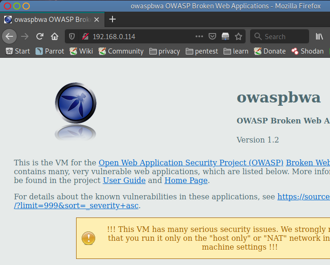Viewport: 330px width, 265px height.
Task: Click the orange window circle button
Action: (x=26, y=6)
